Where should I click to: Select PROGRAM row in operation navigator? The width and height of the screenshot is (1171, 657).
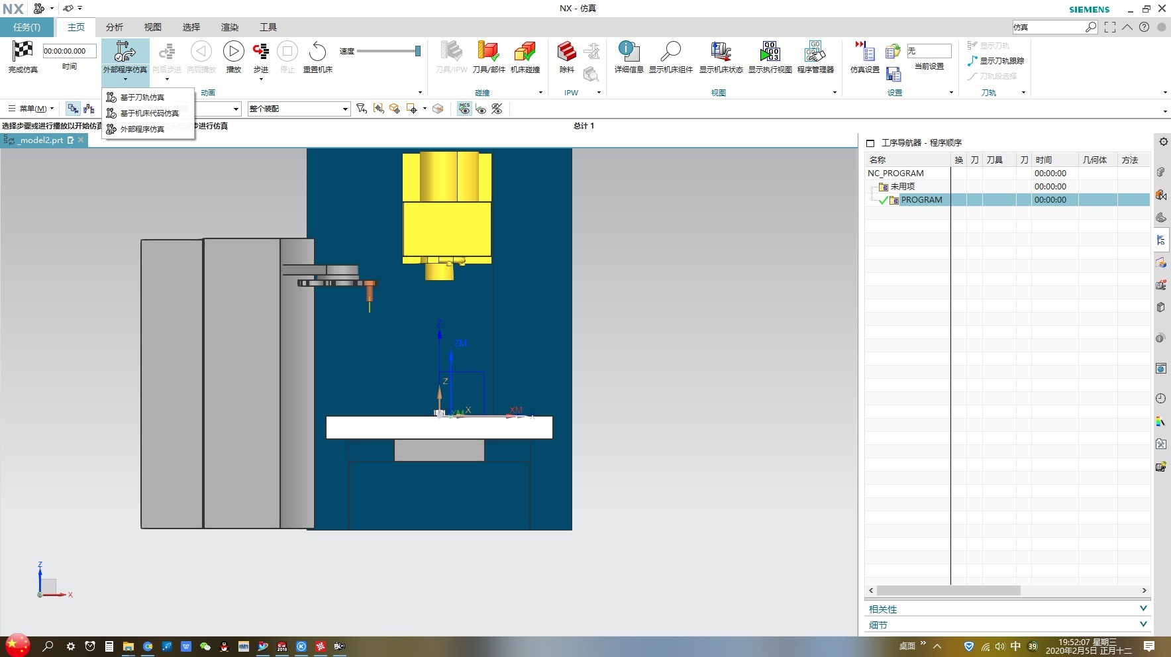1007,200
